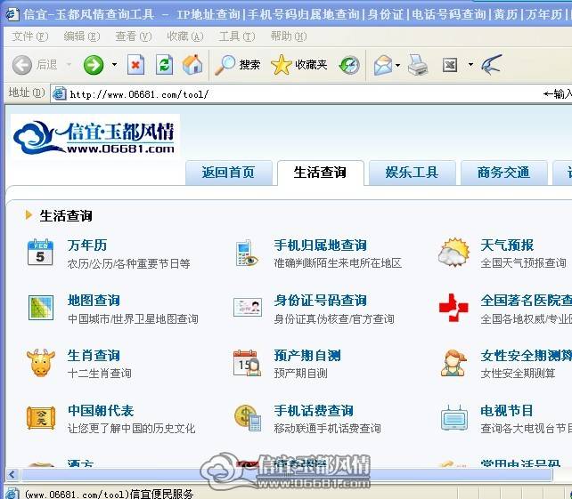Screen dimensions: 572x499
Task: Open the 身份证号码查询 link
Action: (320, 301)
